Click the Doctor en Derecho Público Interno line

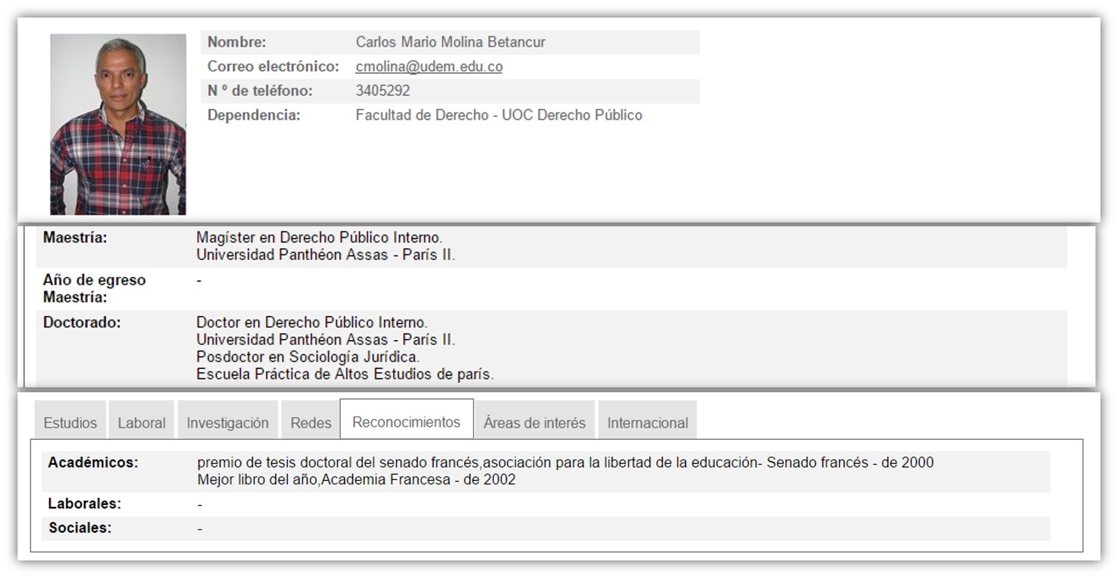point(311,322)
